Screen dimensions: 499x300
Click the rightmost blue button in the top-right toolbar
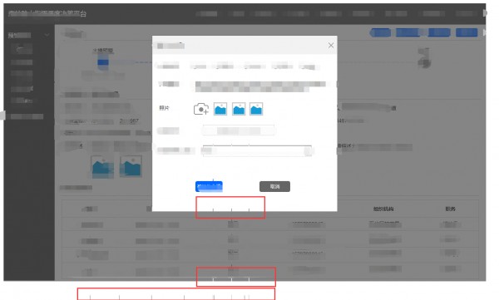tap(467, 32)
